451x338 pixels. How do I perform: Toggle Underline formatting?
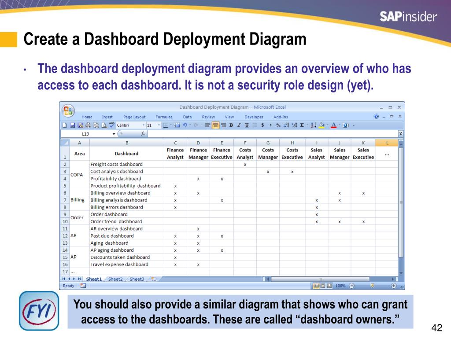click(247, 125)
